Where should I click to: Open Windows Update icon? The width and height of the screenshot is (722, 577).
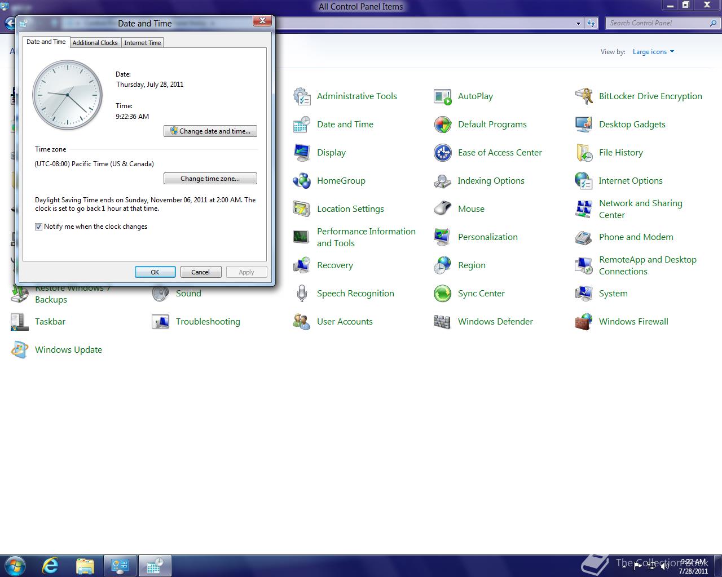pyautogui.click(x=20, y=350)
